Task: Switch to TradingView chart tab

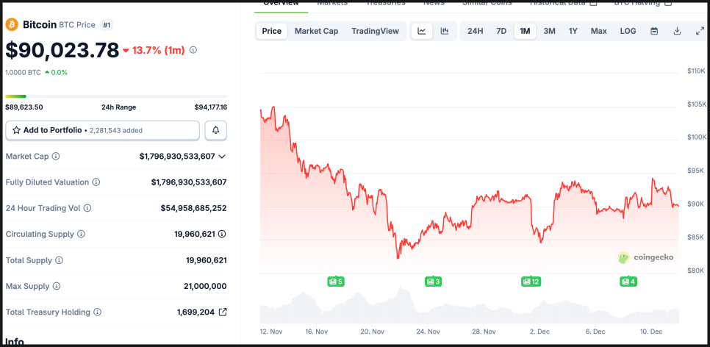Action: pyautogui.click(x=375, y=31)
